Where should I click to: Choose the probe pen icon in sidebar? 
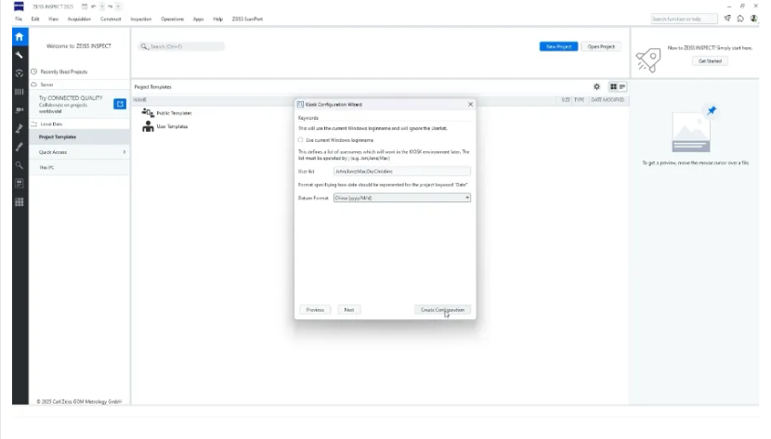(x=20, y=147)
